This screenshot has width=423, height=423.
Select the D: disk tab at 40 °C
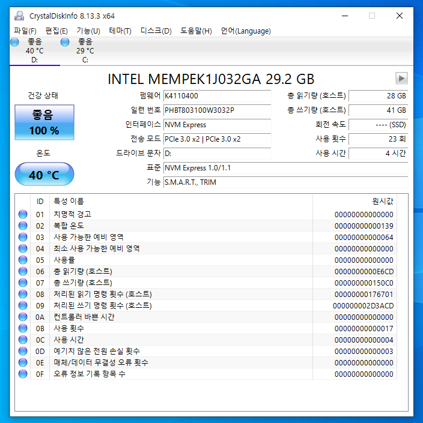pyautogui.click(x=35, y=51)
